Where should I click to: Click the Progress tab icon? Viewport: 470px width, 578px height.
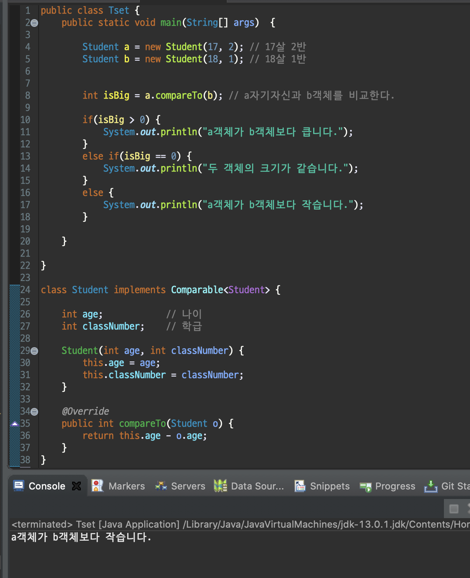coord(366,487)
